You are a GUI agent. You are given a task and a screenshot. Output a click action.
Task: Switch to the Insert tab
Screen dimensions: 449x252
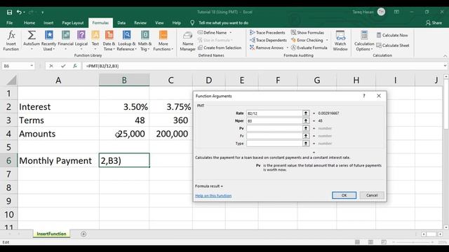click(48, 23)
